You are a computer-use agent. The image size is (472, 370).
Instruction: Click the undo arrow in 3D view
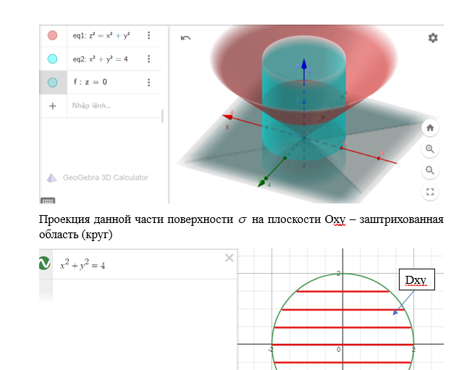185,38
